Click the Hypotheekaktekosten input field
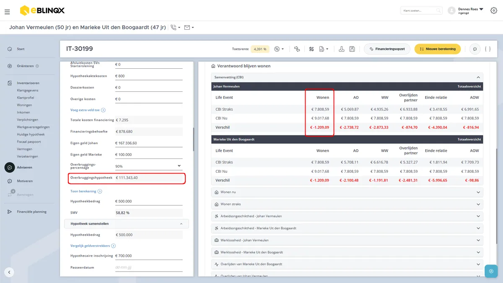The height and width of the screenshot is (283, 503). click(149, 76)
